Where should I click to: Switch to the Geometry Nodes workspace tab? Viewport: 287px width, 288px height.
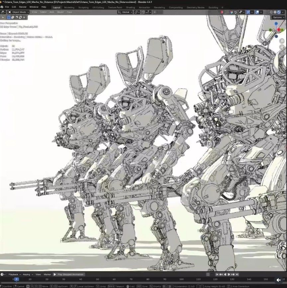(x=195, y=7)
